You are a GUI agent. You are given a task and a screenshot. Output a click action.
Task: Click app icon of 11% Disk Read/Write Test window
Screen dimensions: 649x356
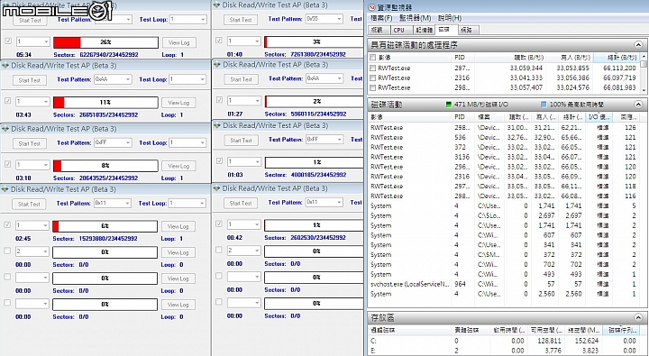pyautogui.click(x=5, y=66)
